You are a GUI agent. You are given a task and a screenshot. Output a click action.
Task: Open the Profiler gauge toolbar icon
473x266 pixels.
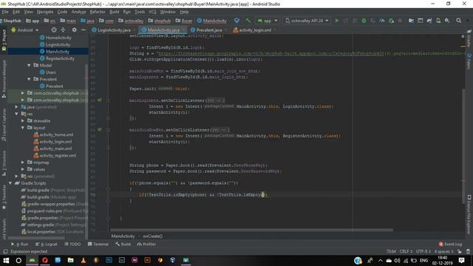coord(382,21)
